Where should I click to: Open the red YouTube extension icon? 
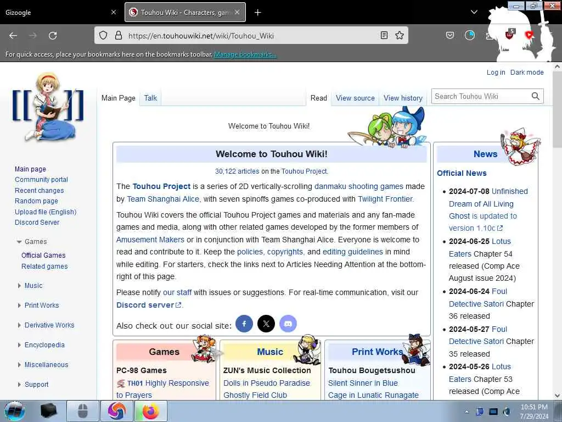click(529, 35)
